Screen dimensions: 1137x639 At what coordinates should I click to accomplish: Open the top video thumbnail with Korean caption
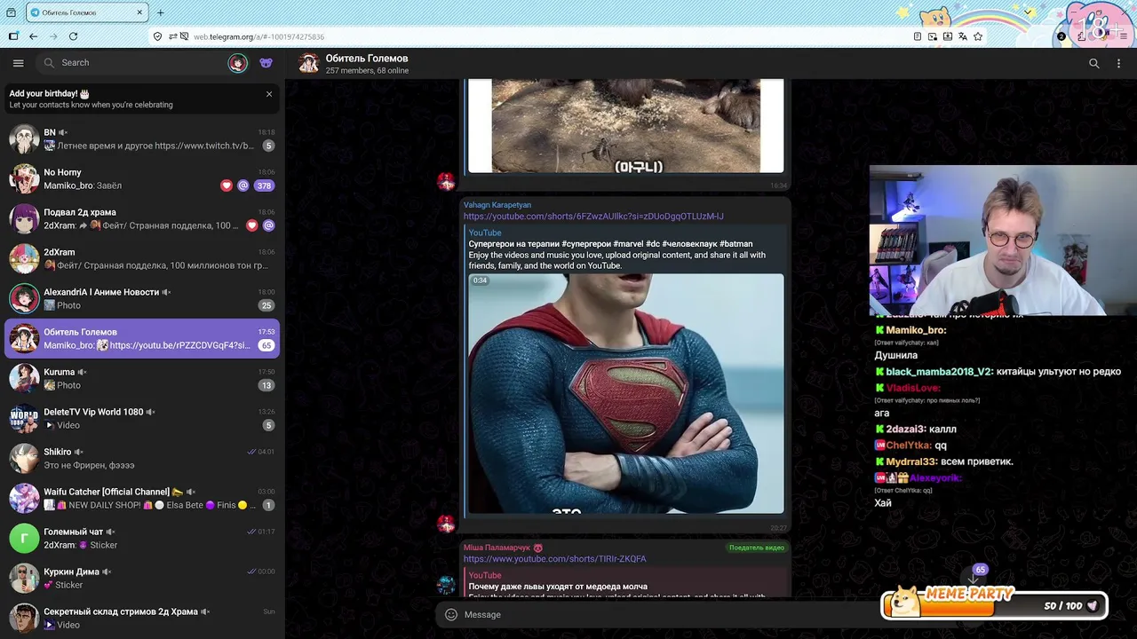(626, 125)
